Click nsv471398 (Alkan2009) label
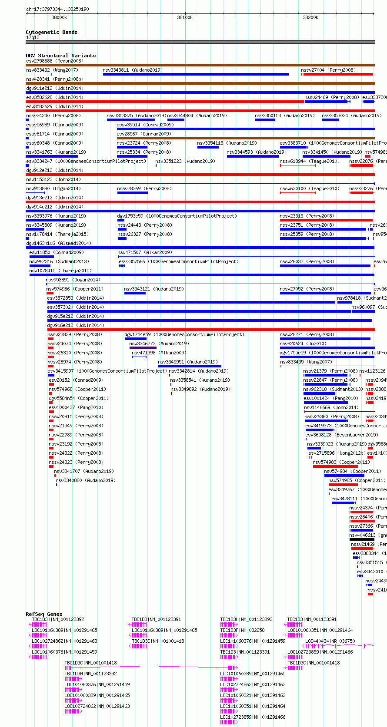387x727 pixels. coord(159,353)
